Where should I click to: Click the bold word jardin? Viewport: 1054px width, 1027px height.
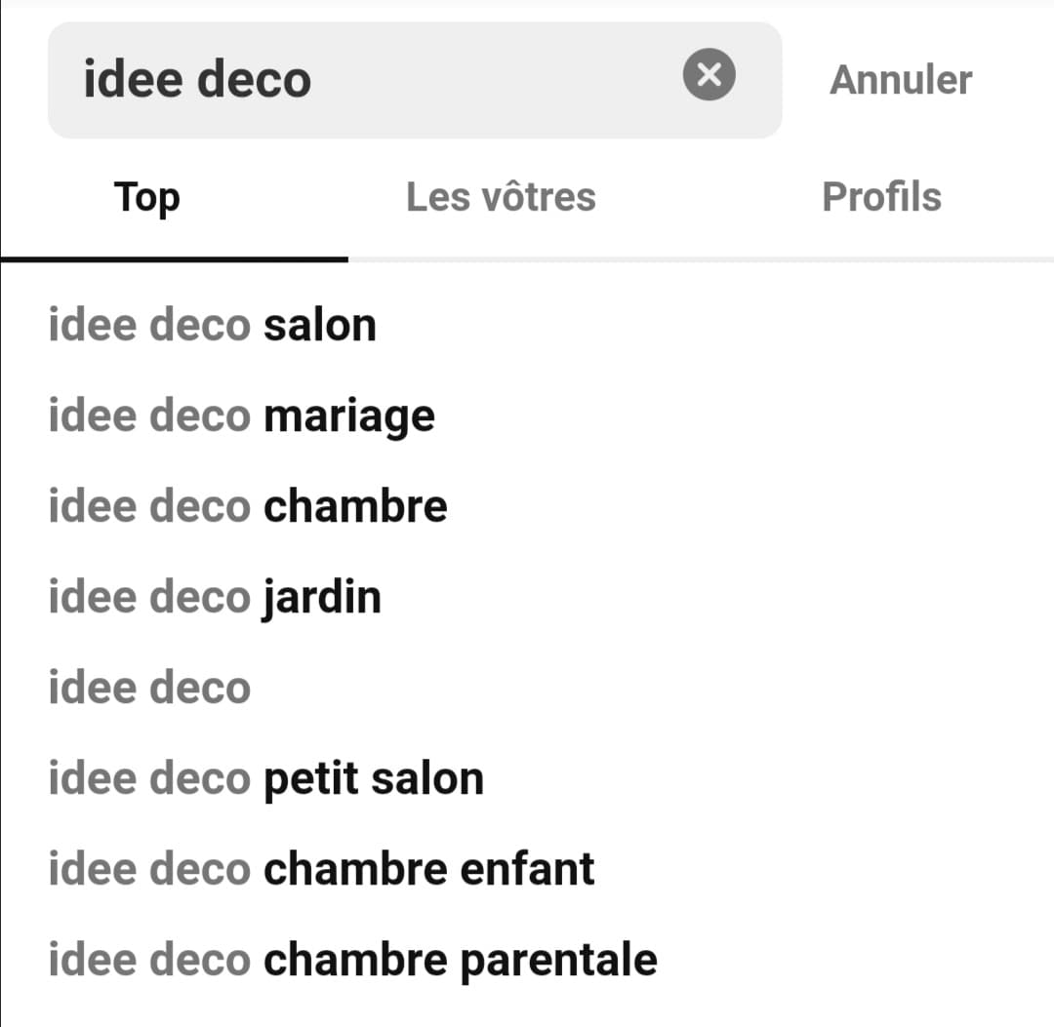pyautogui.click(x=323, y=598)
